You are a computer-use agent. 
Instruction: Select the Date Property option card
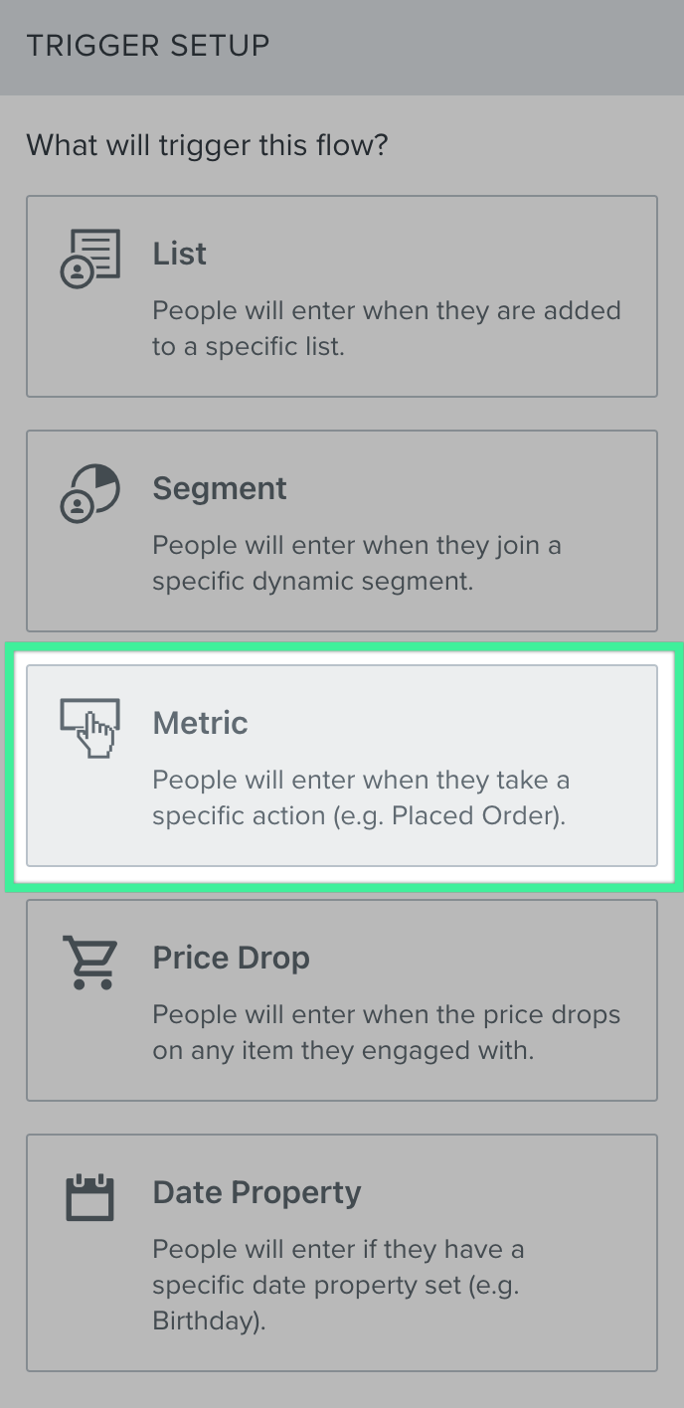click(x=342, y=1253)
